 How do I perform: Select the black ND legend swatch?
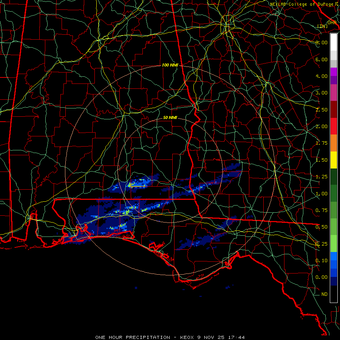coord(334,294)
